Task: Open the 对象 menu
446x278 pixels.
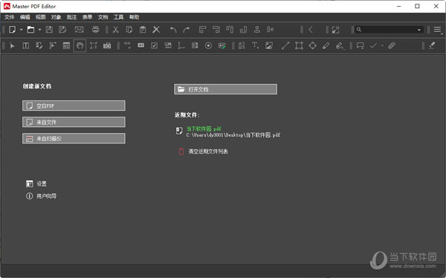Action: click(x=56, y=17)
